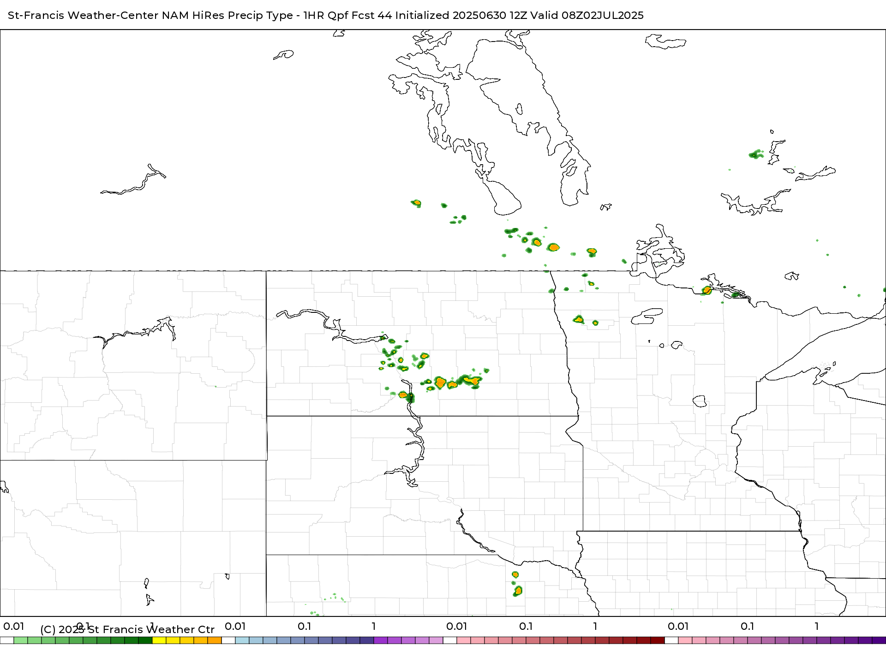The width and height of the screenshot is (886, 646).
Task: Pick the lightest blue legend swatch
Action: (x=242, y=640)
